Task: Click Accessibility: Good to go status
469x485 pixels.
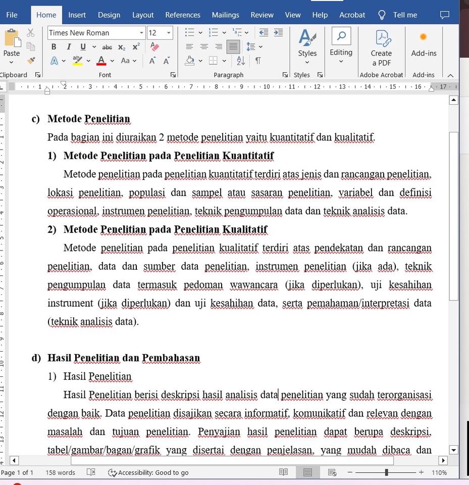Action: pos(148,472)
